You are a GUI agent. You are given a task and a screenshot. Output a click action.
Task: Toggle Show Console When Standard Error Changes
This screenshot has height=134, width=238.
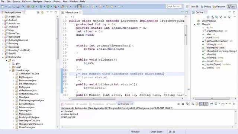(x=206, y=104)
